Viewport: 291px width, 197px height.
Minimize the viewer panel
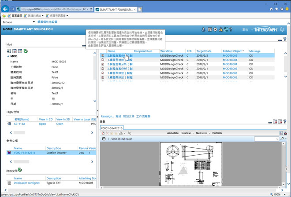[270, 122]
